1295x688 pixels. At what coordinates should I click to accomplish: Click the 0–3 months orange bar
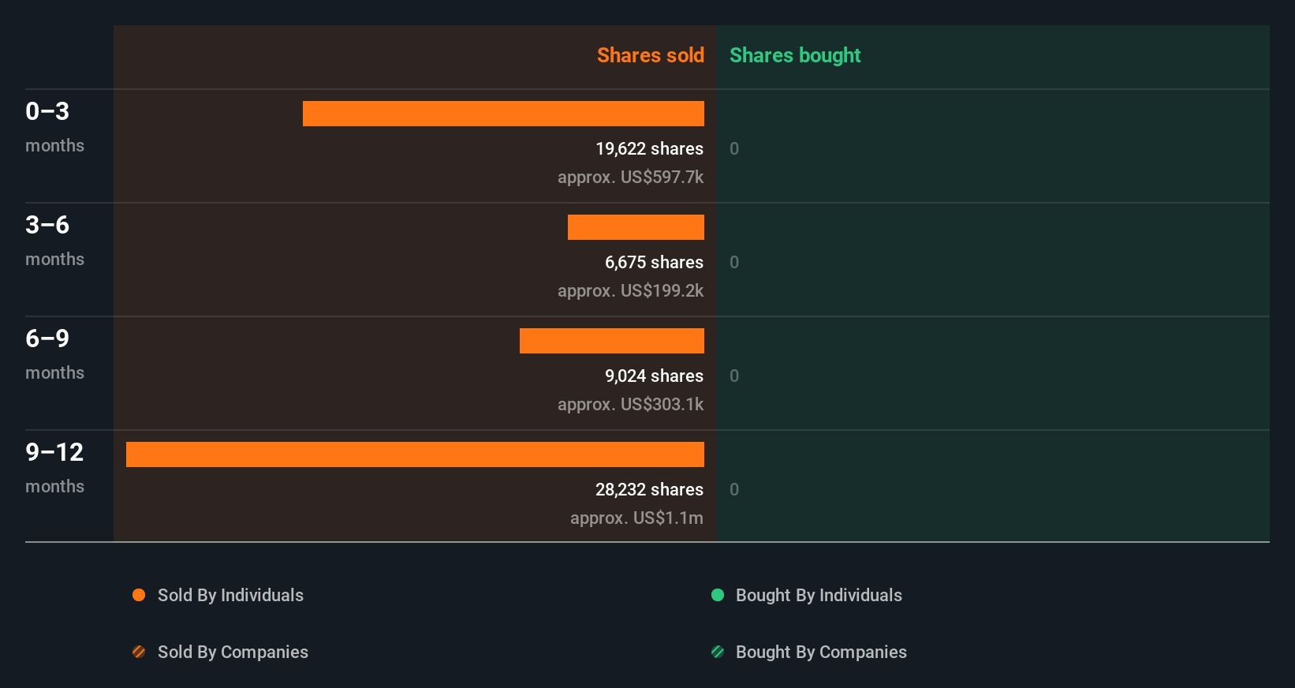[503, 114]
